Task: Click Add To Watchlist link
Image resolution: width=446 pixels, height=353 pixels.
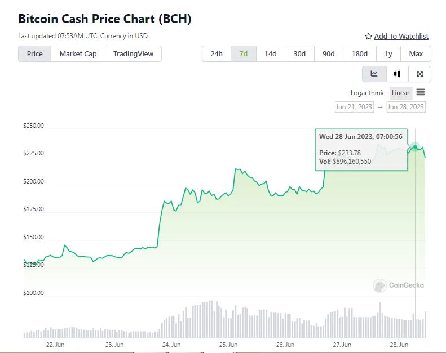Action: pyautogui.click(x=401, y=37)
